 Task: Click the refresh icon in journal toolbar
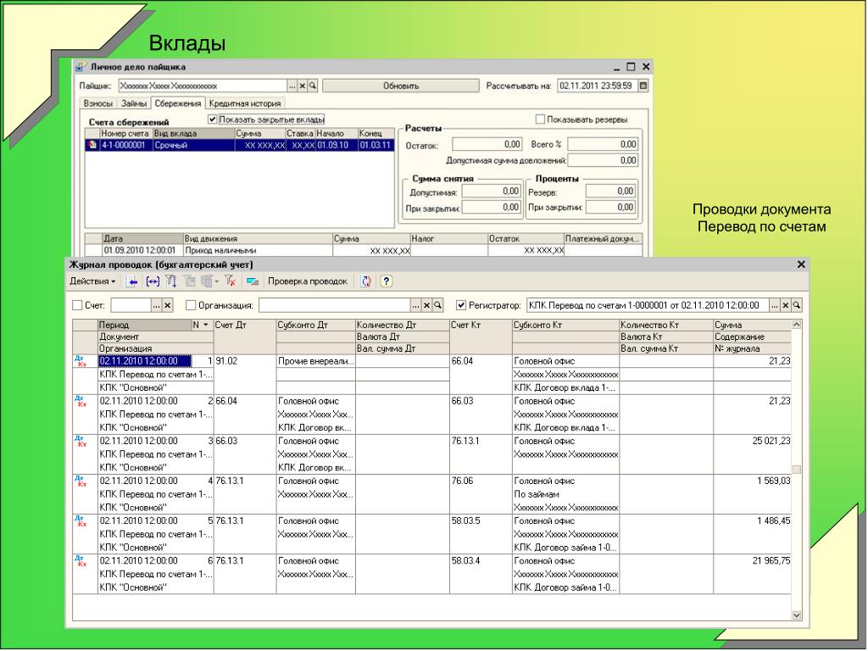click(366, 281)
